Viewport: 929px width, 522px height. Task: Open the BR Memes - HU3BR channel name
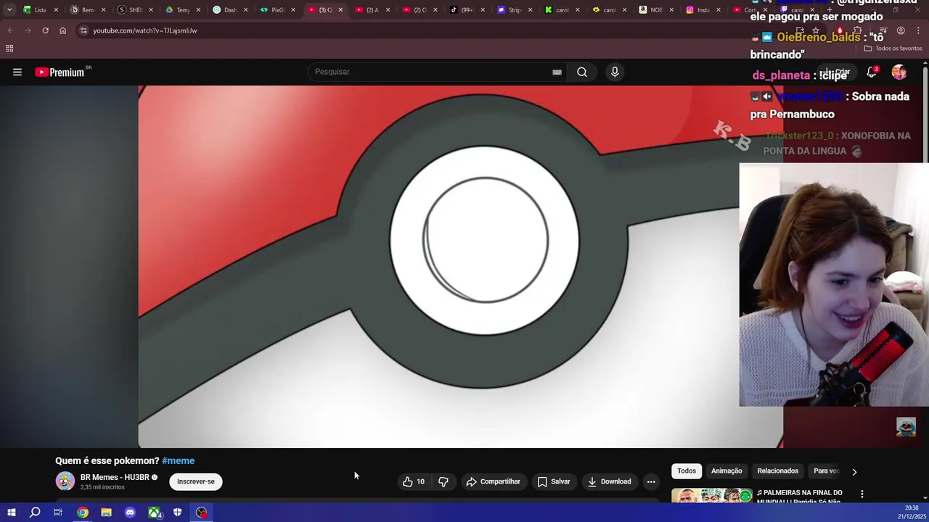(115, 477)
